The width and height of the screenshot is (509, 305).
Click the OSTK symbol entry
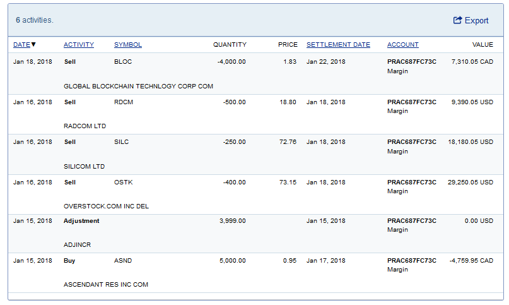click(x=123, y=182)
